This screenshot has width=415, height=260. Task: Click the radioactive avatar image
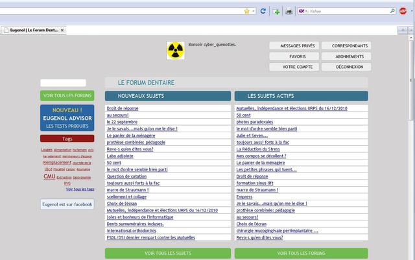point(175,51)
